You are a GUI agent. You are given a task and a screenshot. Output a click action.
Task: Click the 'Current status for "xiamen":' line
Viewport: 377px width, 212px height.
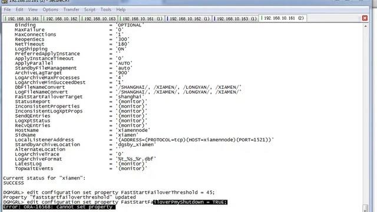point(44,178)
